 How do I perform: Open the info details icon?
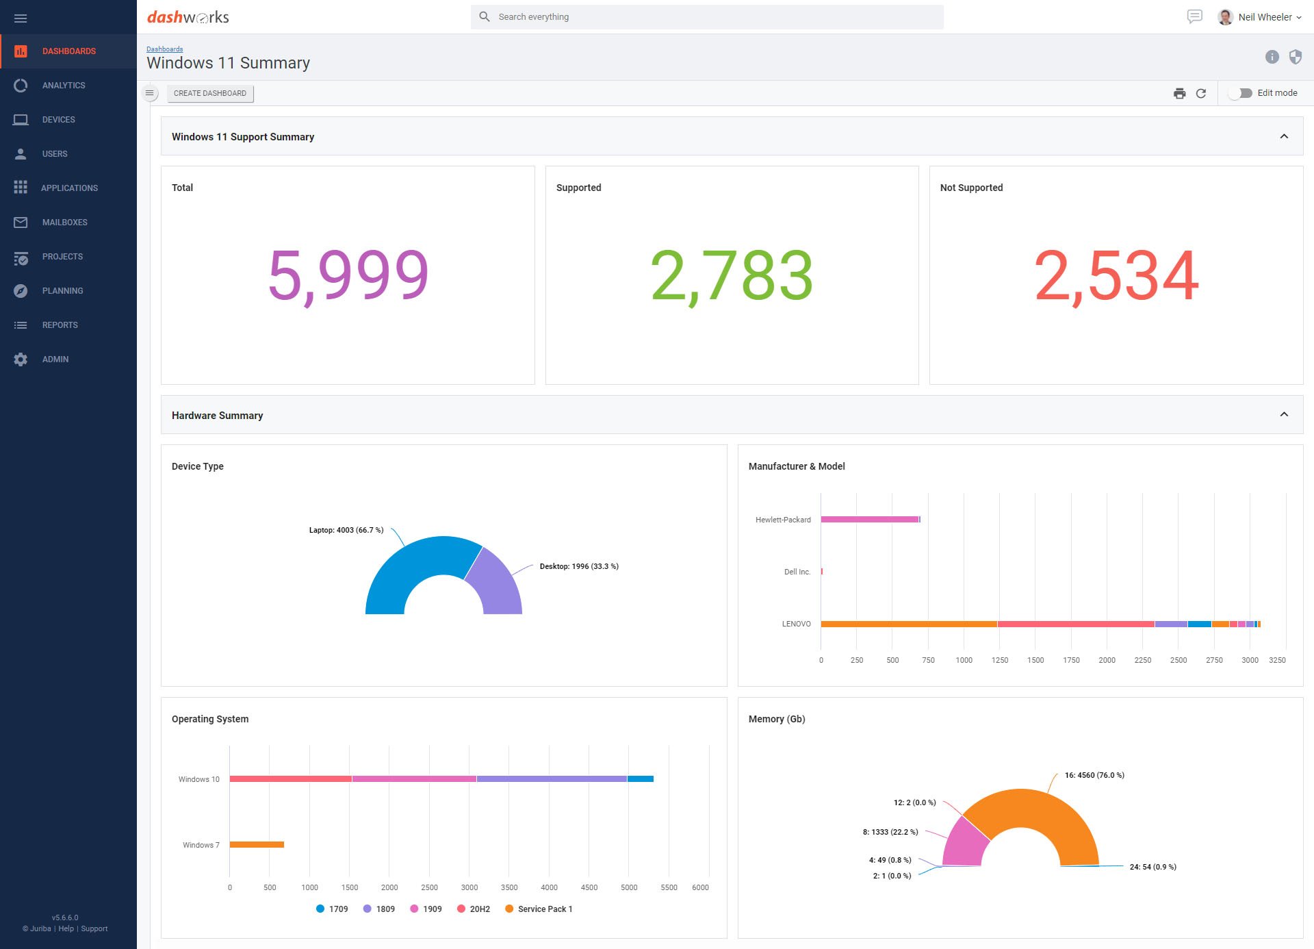click(1272, 58)
